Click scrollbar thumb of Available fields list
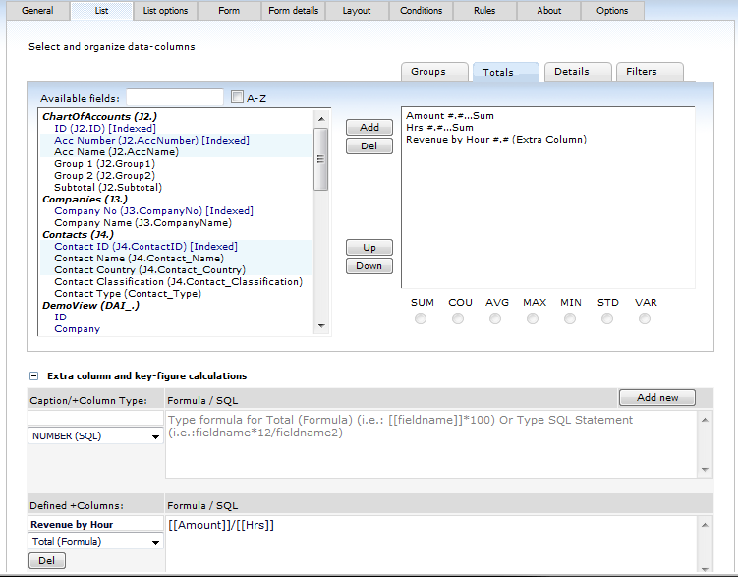 [321, 159]
